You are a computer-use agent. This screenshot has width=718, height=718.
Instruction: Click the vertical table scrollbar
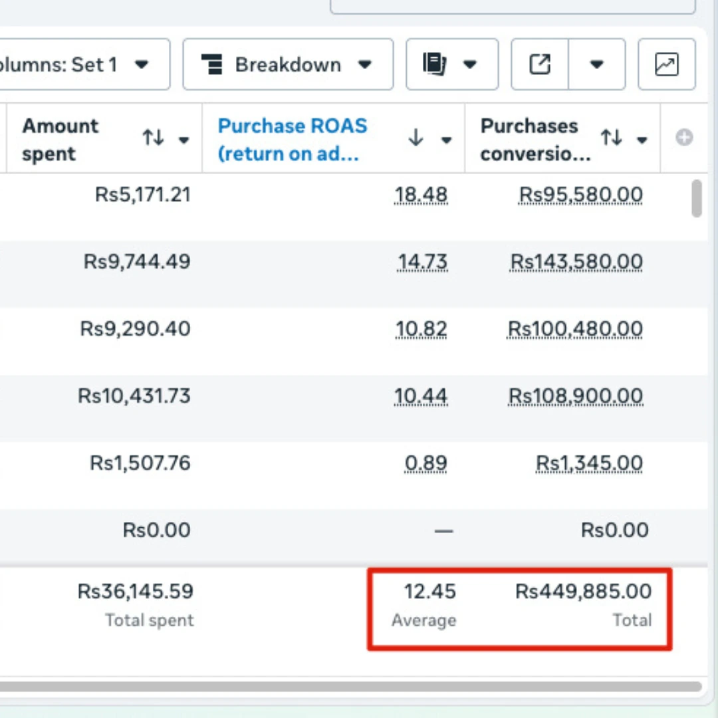[697, 199]
